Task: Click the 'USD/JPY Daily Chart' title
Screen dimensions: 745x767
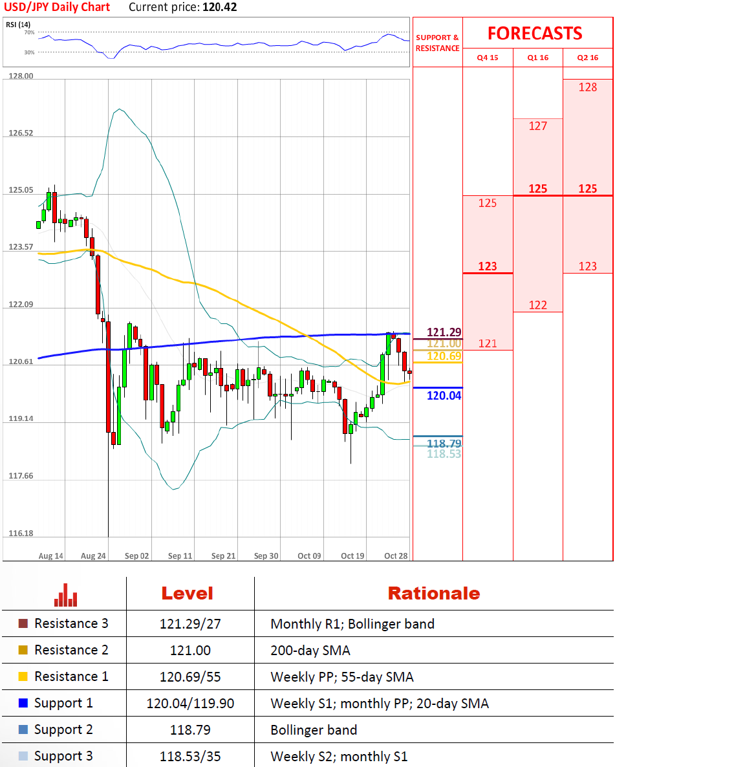Action: (x=57, y=7)
